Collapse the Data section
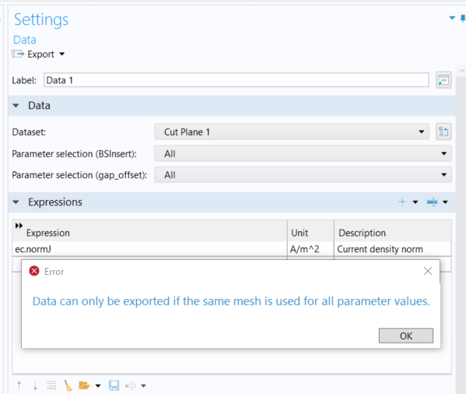This screenshot has height=394, width=466. click(x=16, y=106)
